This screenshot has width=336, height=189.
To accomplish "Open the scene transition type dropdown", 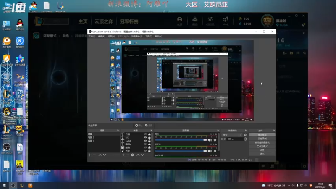I will pyautogui.click(x=232, y=135).
